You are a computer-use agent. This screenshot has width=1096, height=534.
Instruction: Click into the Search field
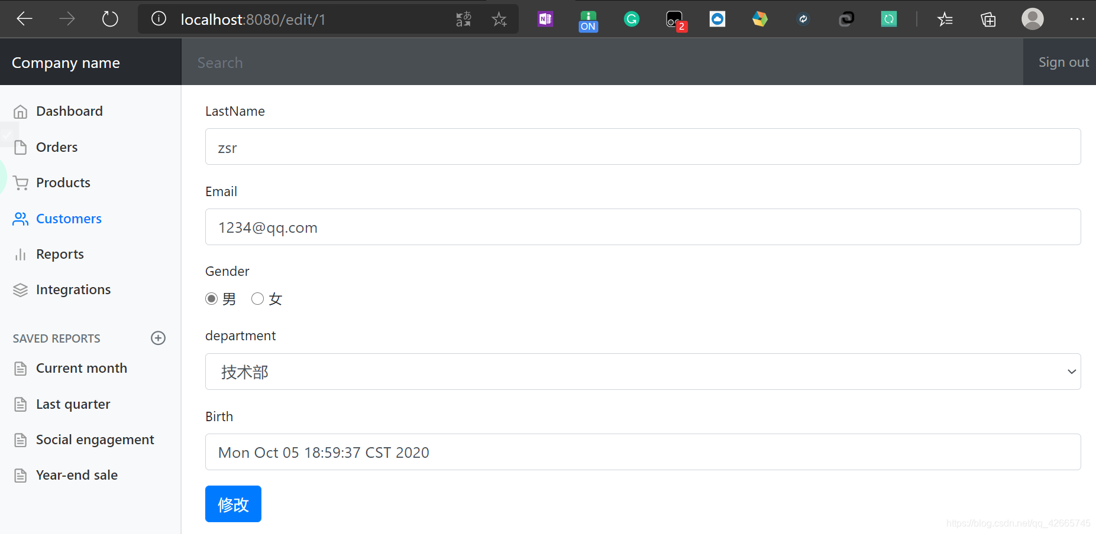coord(602,62)
